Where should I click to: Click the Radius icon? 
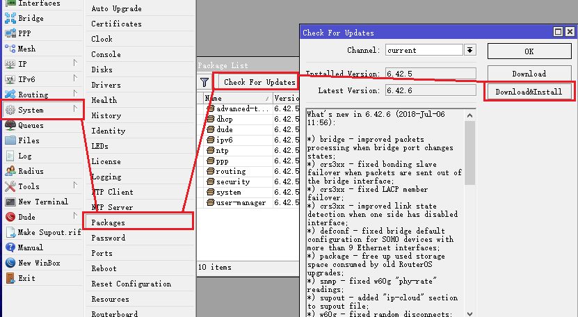coord(10,171)
